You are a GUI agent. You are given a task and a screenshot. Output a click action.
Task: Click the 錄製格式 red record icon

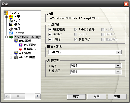21,49
